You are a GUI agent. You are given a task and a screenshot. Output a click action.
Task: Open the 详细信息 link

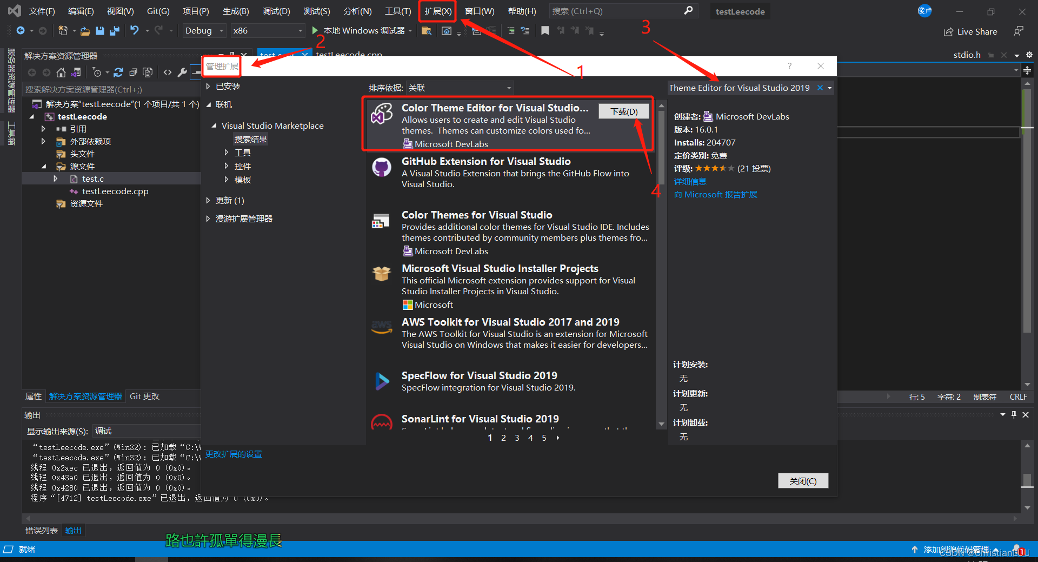690,182
